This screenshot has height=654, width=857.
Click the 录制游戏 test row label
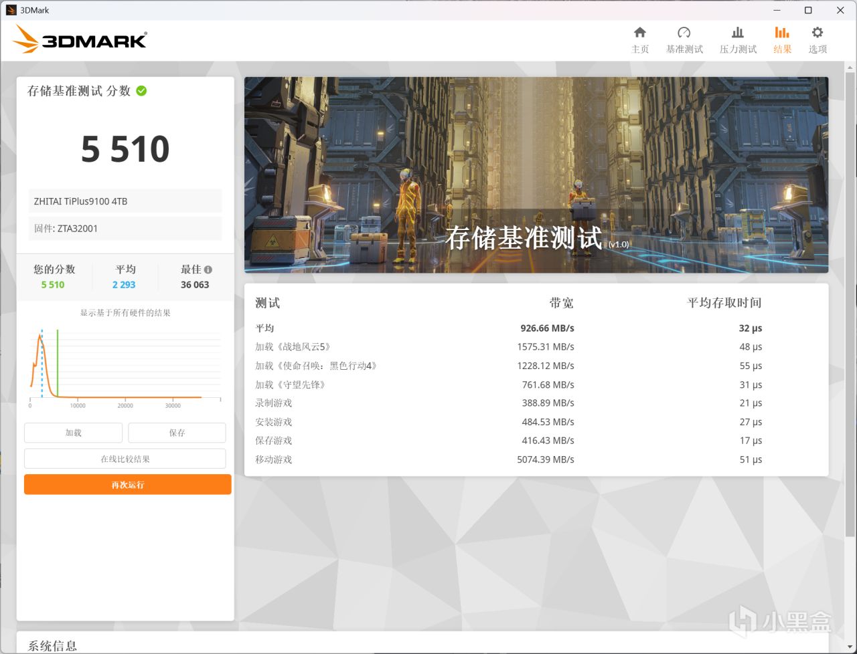click(x=273, y=403)
